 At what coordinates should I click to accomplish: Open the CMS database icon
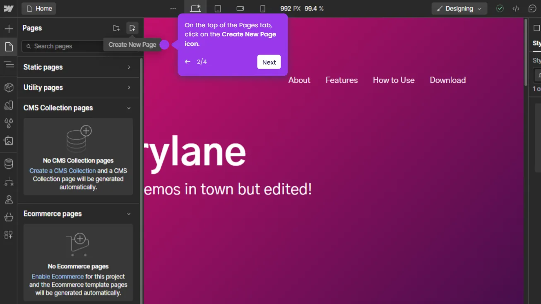point(9,164)
